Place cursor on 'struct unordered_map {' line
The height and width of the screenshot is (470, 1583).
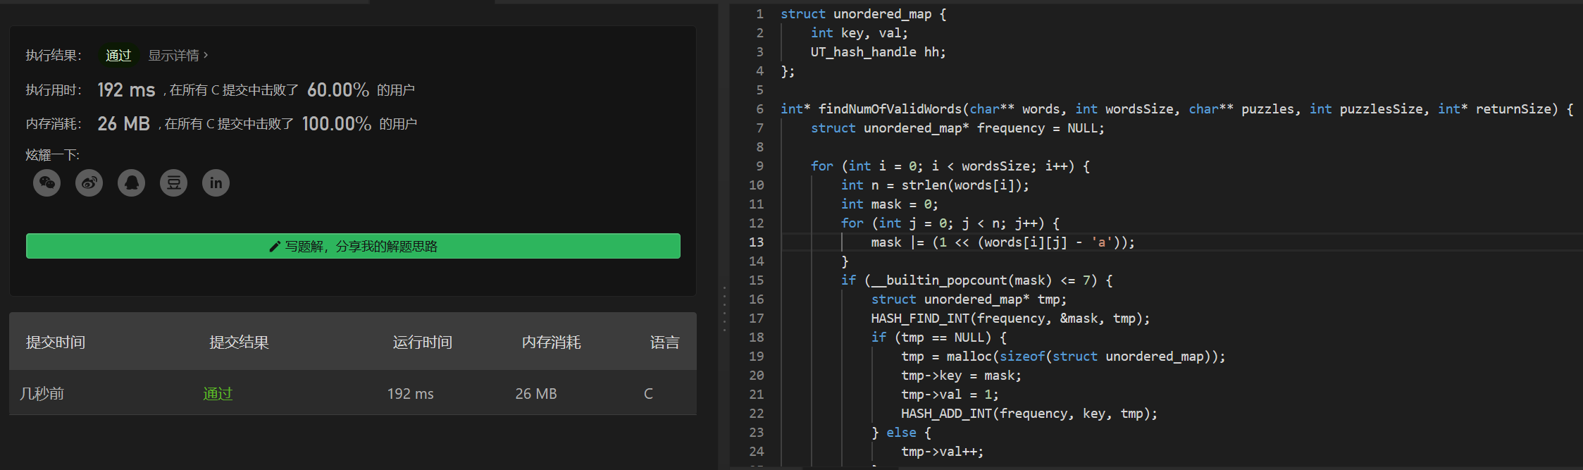point(864,14)
